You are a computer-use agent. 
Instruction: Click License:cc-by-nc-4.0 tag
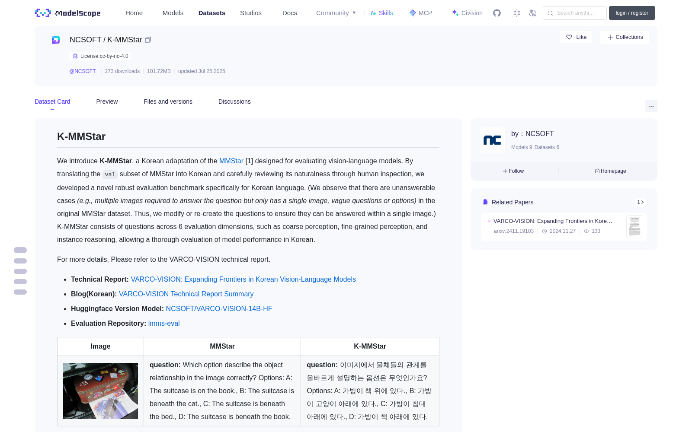[x=100, y=56]
